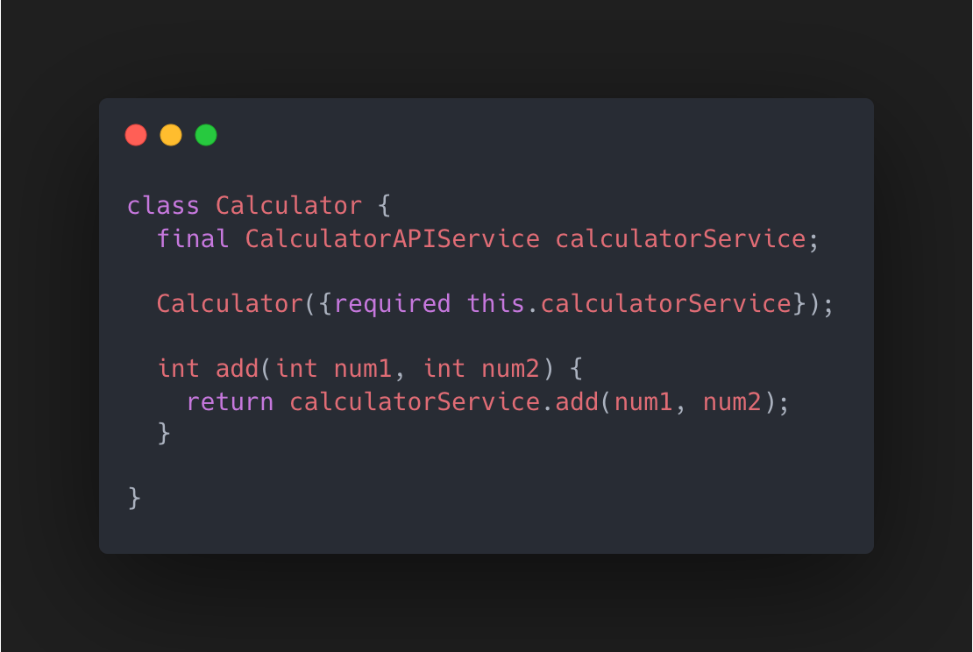
Task: Click the 'final' keyword
Action: [194, 238]
